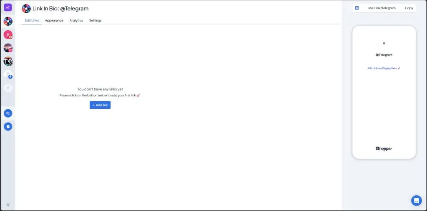Open the Analytics tab
The image size is (427, 211).
point(76,20)
